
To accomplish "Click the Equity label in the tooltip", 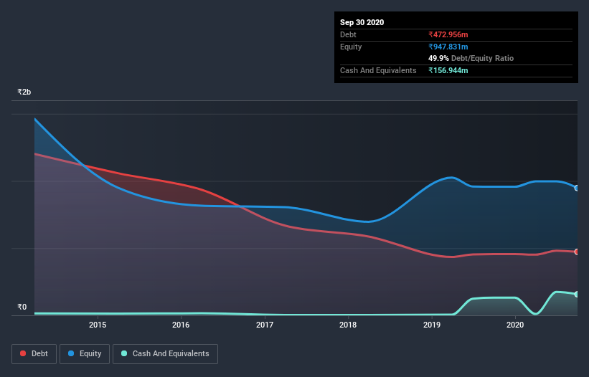I will pos(351,47).
